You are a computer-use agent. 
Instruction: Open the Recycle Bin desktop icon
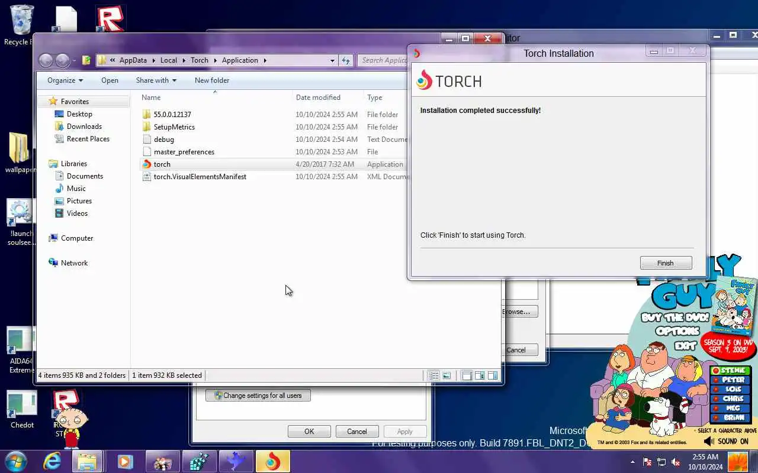tap(21, 25)
